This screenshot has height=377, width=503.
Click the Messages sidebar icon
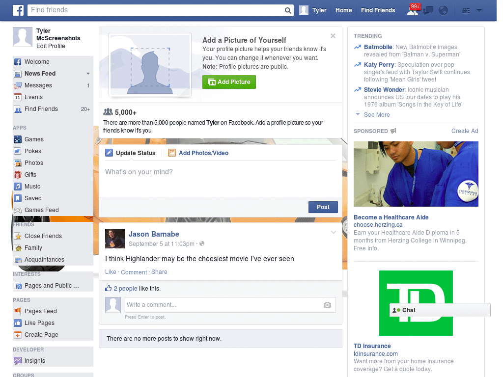coord(18,85)
